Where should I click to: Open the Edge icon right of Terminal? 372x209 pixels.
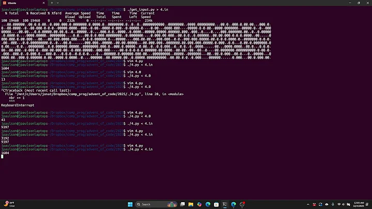point(234,204)
